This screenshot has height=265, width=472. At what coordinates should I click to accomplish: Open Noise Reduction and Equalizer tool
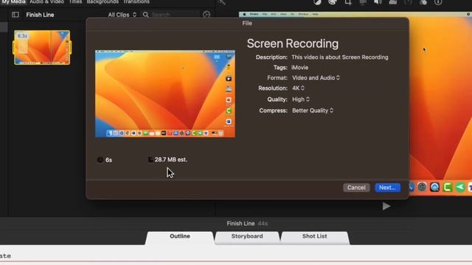[393, 2]
